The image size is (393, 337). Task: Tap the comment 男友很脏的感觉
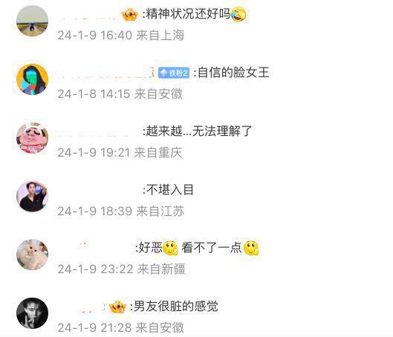pos(176,307)
